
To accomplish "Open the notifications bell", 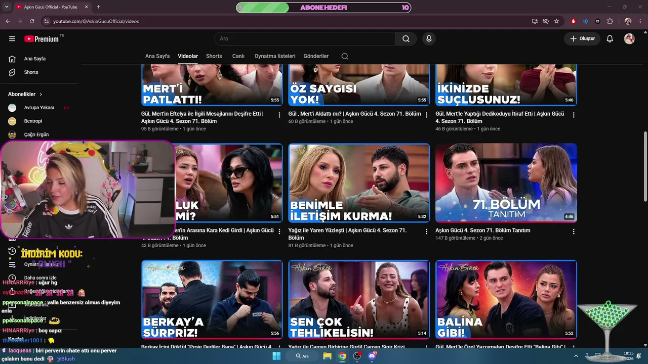I will point(610,39).
